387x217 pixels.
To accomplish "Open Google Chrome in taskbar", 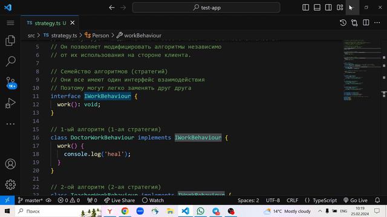I will click(x=125, y=211).
